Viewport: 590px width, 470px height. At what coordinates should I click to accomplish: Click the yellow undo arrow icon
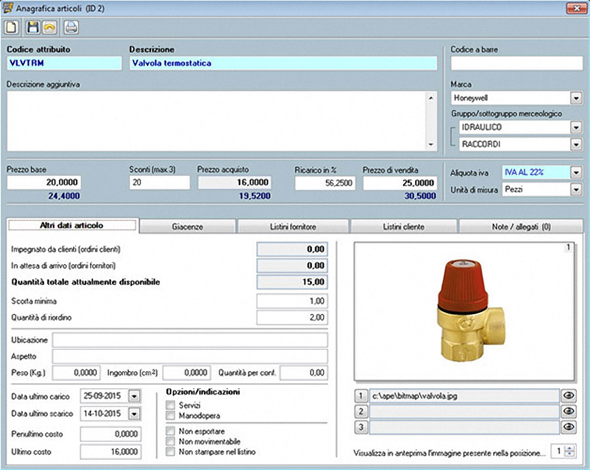pos(49,27)
